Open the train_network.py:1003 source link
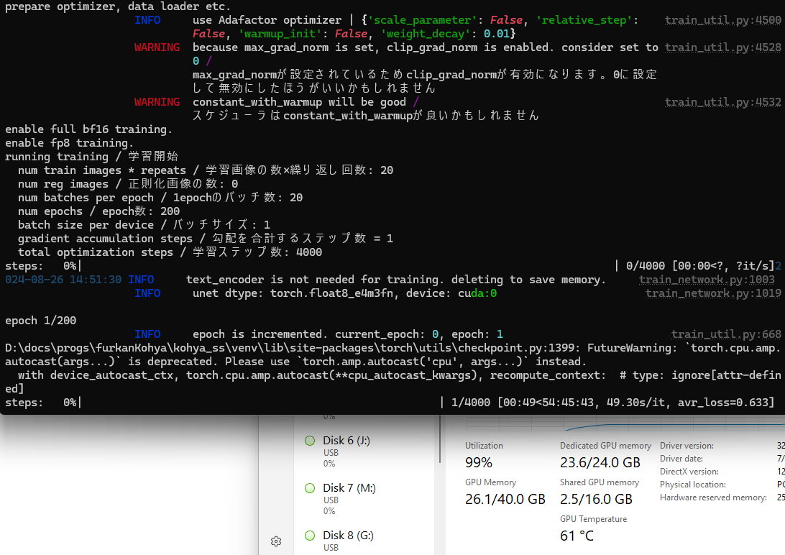 click(707, 280)
